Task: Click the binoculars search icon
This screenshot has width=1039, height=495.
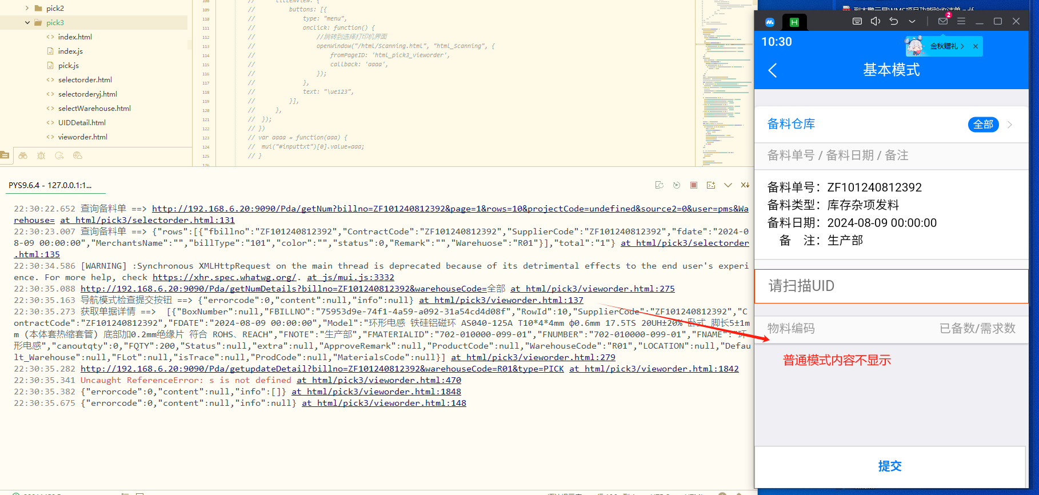Action: [x=23, y=155]
